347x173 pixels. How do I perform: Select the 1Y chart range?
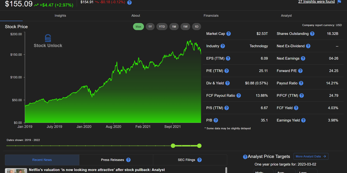pyautogui.click(x=150, y=27)
